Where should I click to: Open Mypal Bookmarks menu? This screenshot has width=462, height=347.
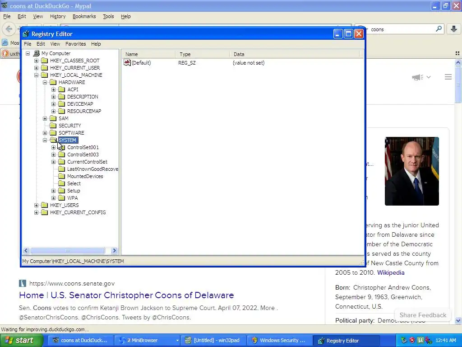coord(84,16)
